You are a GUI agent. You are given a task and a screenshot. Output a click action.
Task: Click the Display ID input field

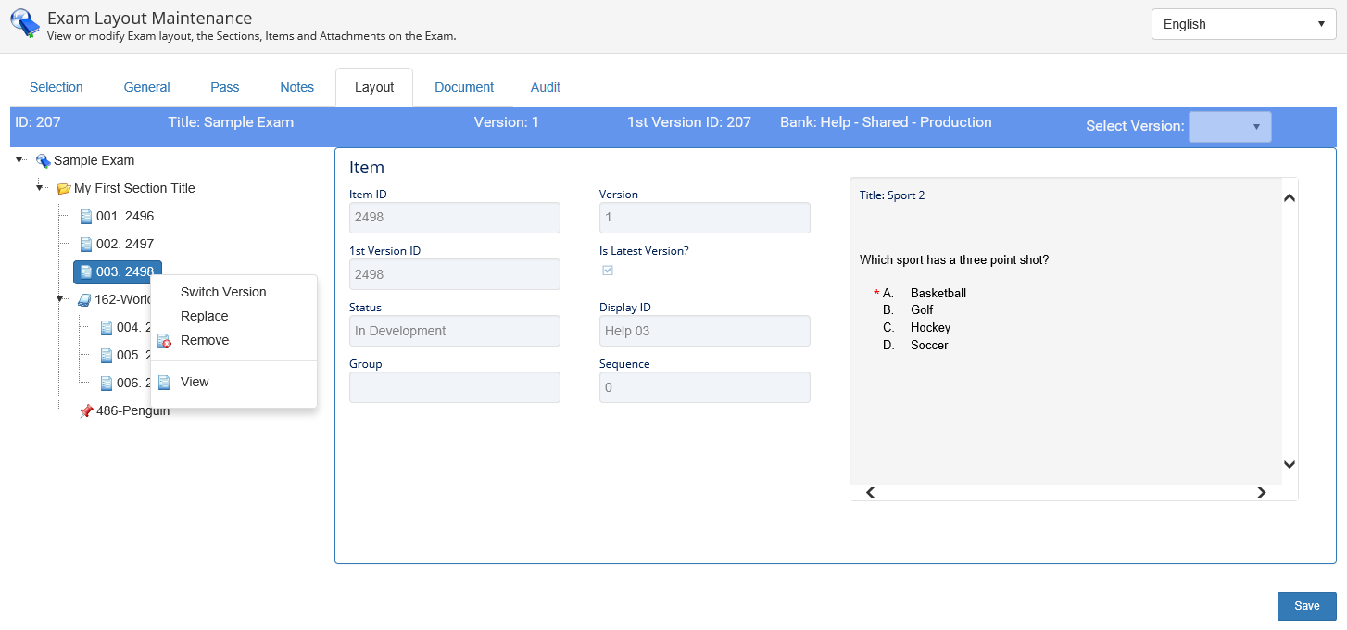click(704, 331)
